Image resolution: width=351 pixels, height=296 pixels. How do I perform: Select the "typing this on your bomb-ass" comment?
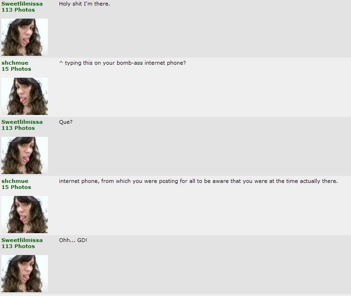(x=122, y=63)
